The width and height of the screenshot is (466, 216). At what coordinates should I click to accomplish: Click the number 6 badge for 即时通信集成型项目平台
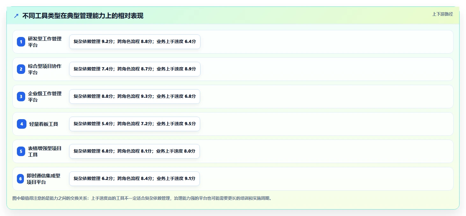[20, 179]
